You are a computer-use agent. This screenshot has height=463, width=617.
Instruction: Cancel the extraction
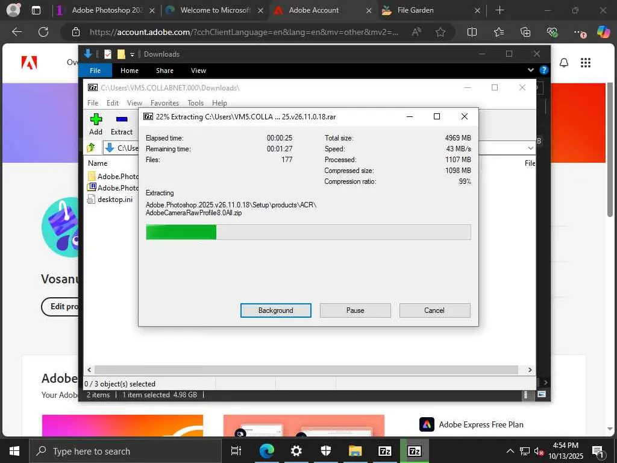[434, 310]
